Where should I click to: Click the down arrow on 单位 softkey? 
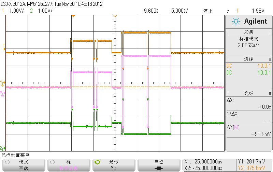coord(159,168)
